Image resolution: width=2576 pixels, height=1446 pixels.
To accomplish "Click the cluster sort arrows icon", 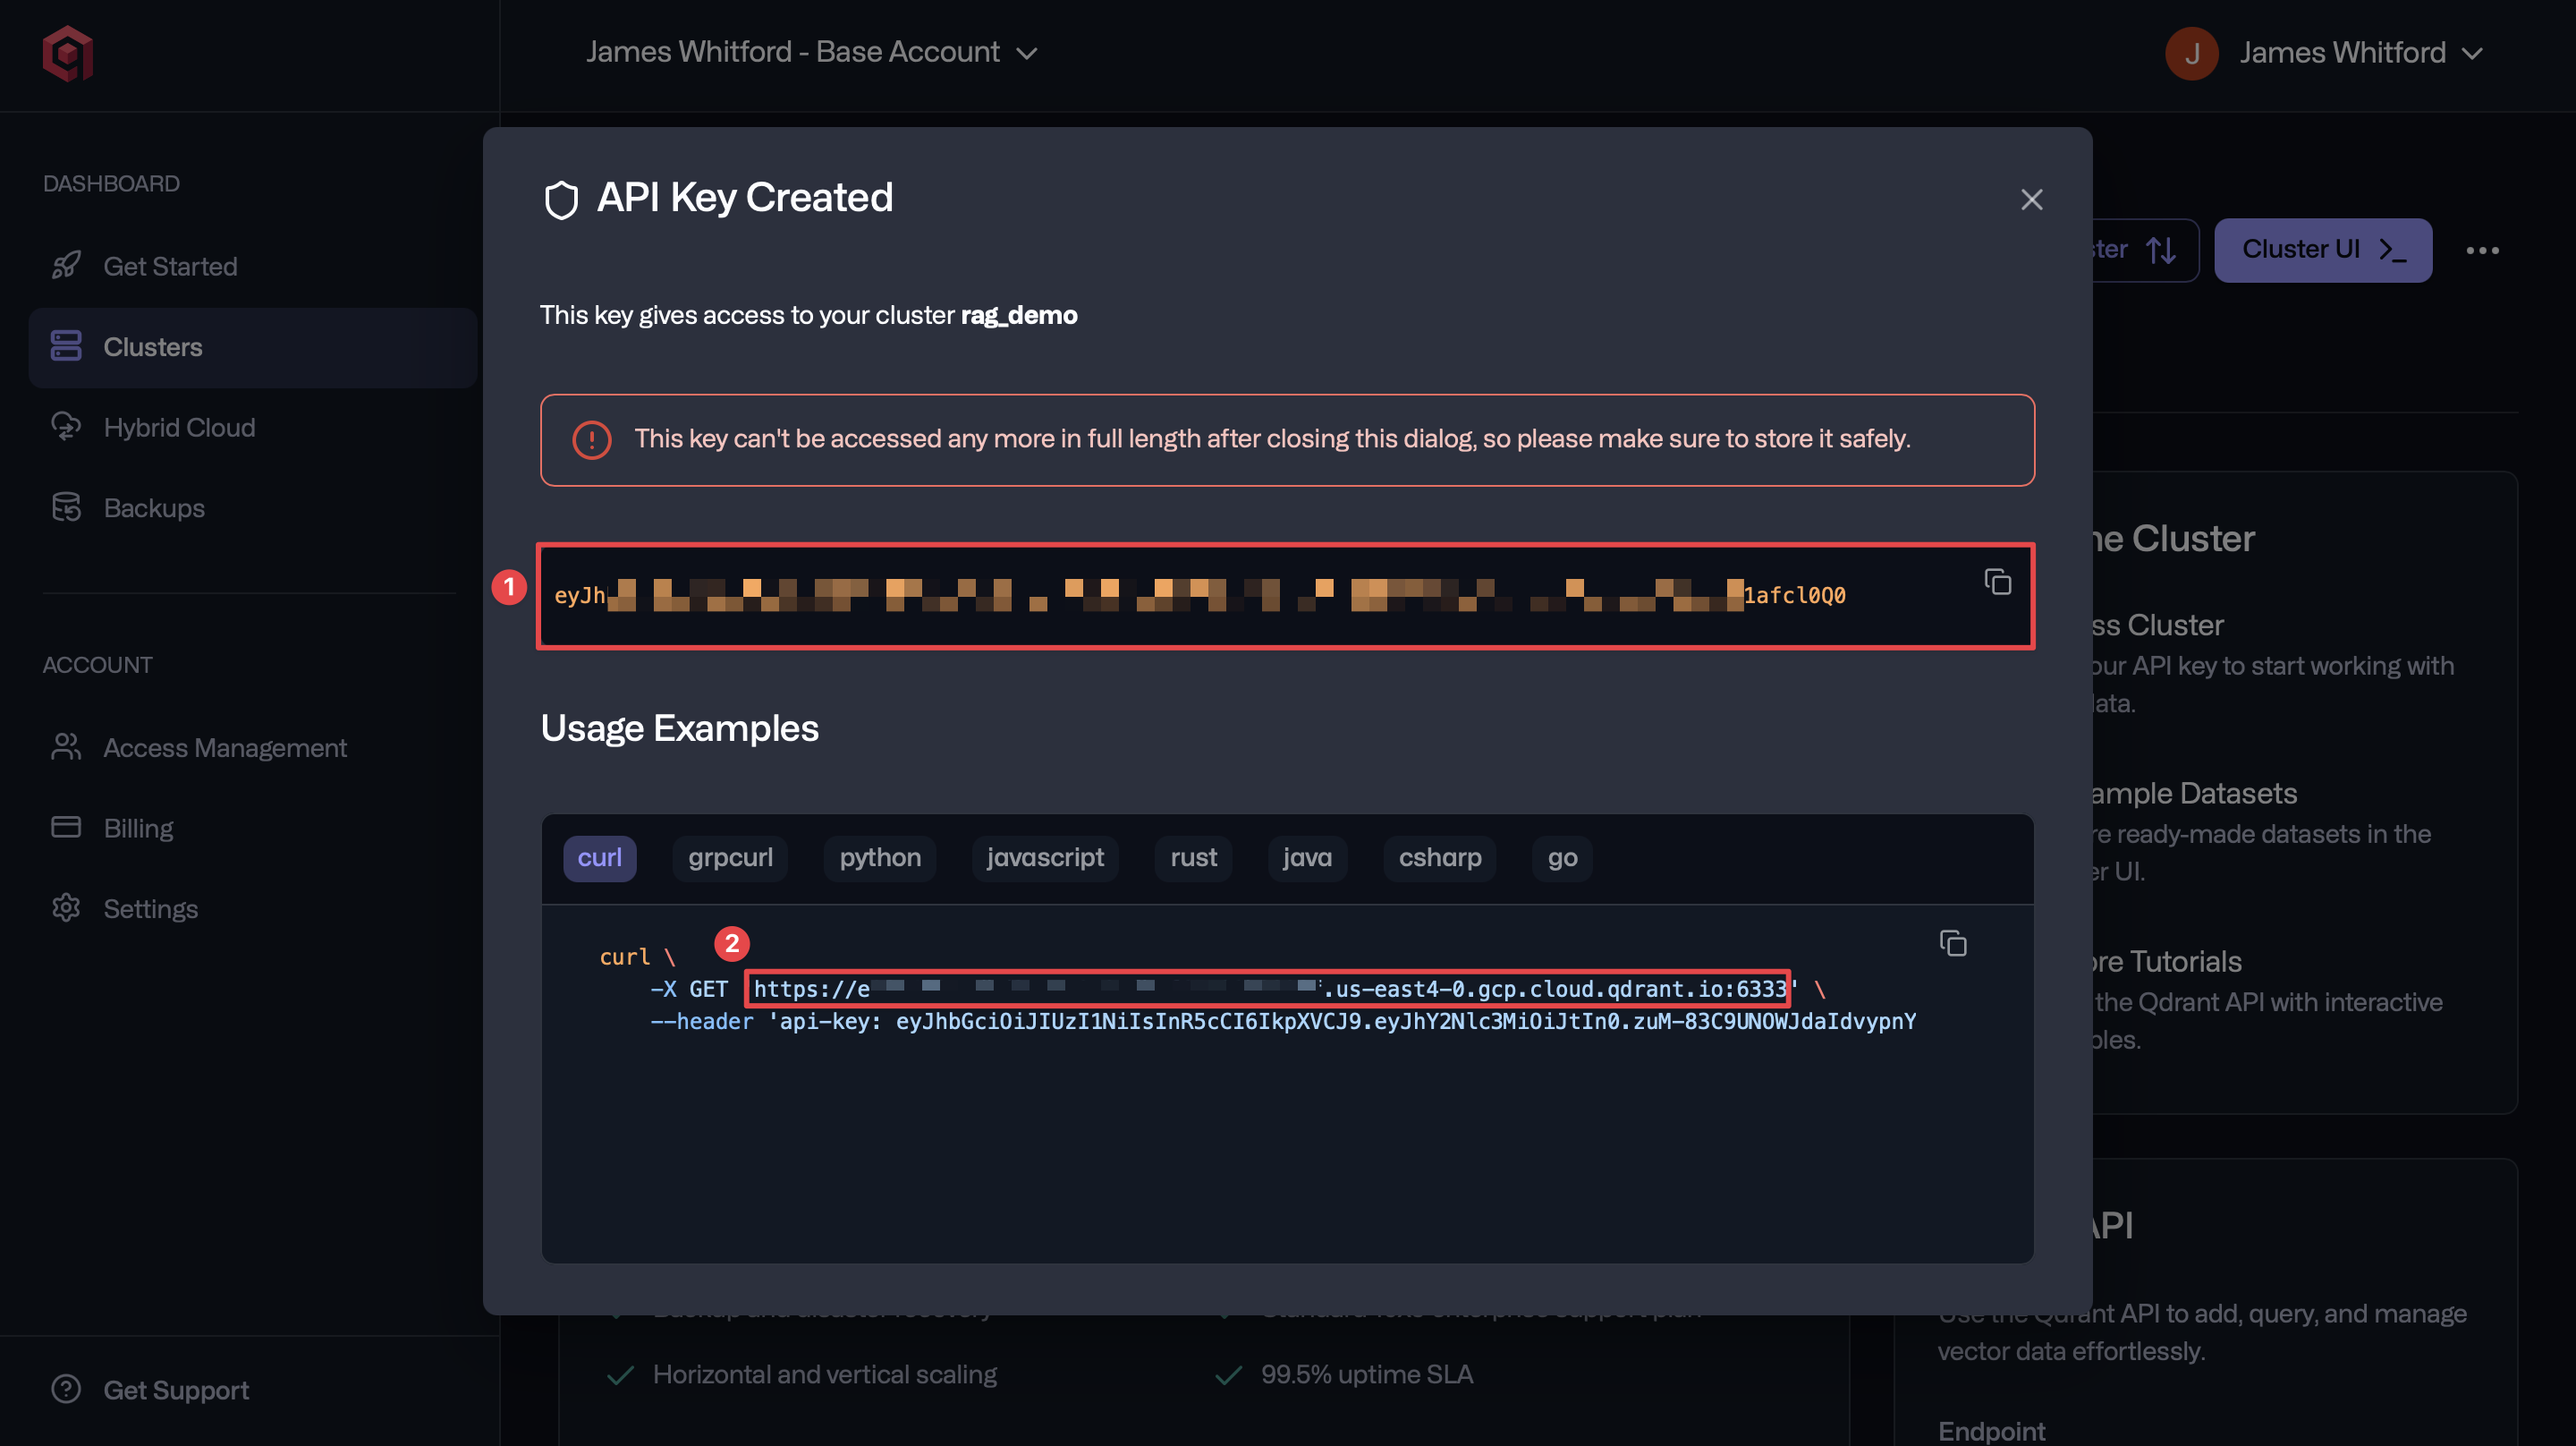I will [2162, 251].
